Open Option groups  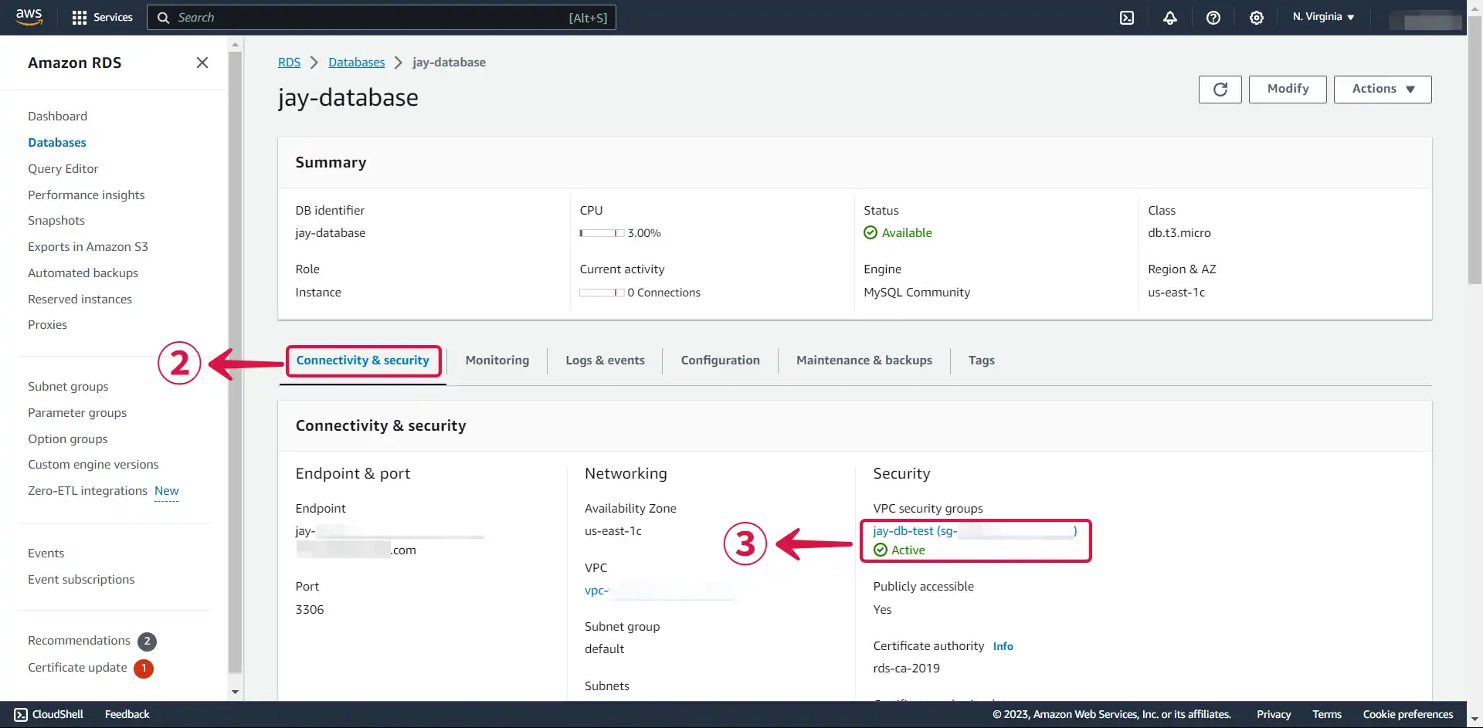point(68,439)
